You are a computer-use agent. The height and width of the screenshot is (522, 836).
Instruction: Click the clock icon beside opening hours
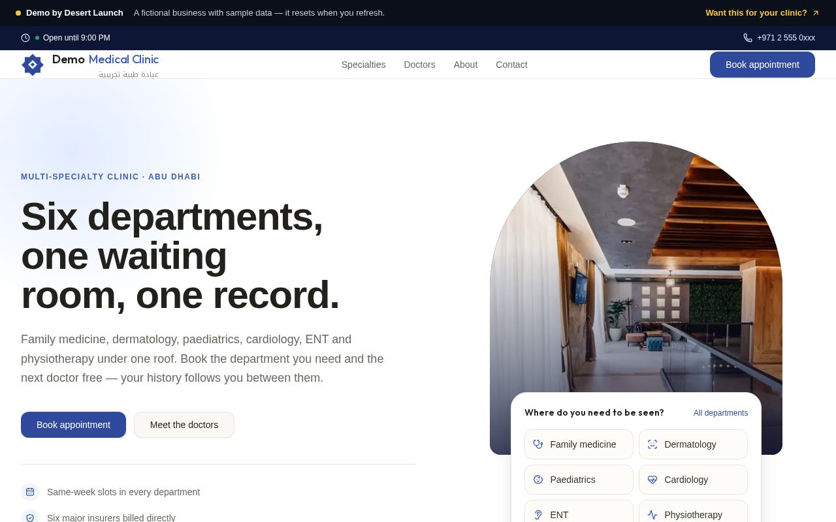(25, 38)
